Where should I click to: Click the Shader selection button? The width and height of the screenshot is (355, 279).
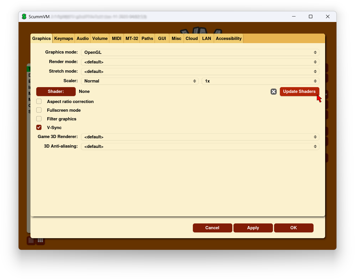(56, 91)
